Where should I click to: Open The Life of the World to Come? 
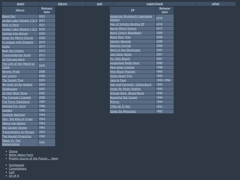[18, 65]
